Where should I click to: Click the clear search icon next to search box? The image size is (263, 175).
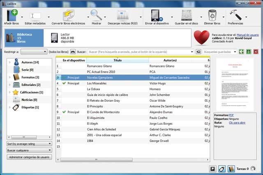click(x=198, y=52)
